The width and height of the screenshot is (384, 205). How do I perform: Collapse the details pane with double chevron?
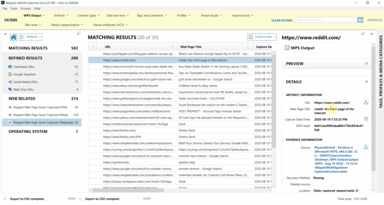(x=372, y=34)
